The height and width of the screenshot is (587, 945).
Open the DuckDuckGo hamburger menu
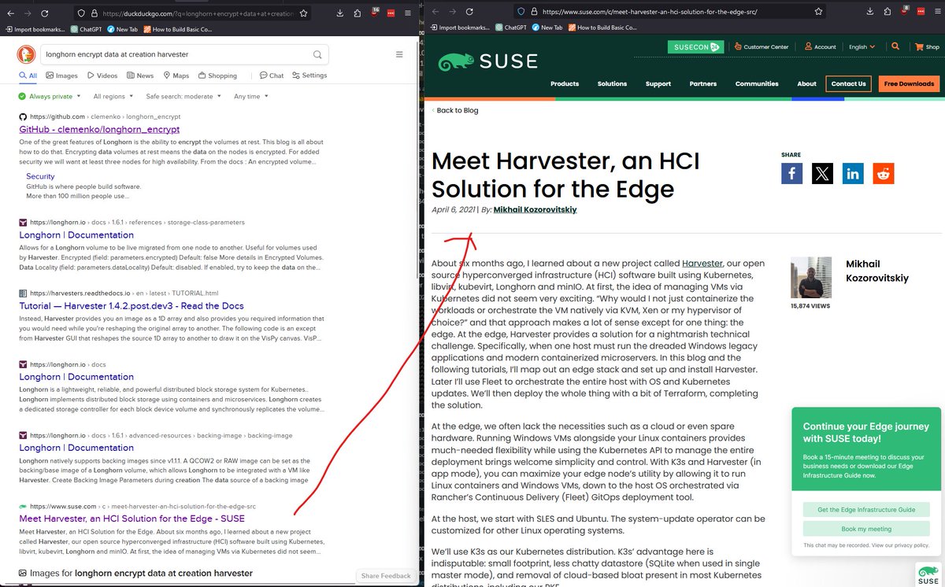[399, 54]
